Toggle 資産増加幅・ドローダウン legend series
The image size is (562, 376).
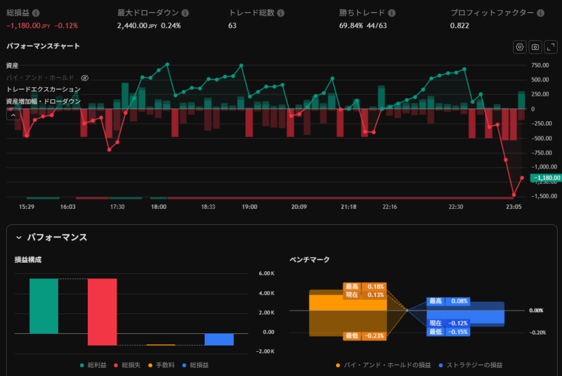[x=43, y=101]
